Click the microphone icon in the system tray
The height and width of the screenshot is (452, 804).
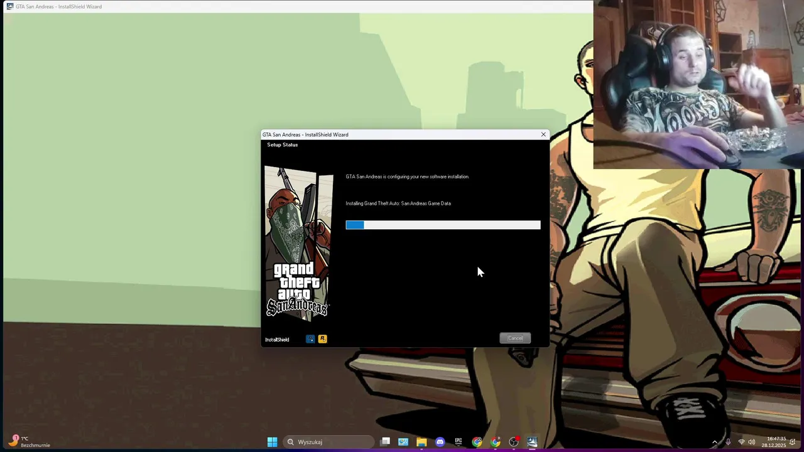point(728,442)
